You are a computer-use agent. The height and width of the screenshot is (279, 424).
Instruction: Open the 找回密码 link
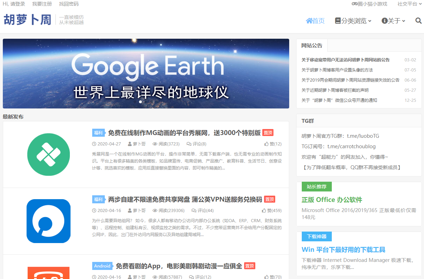(69, 4)
